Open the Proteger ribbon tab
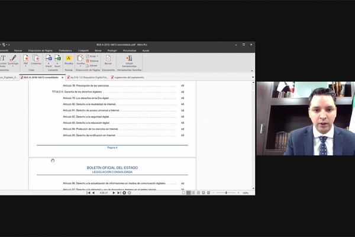The height and width of the screenshot is (237, 355). 112,50
